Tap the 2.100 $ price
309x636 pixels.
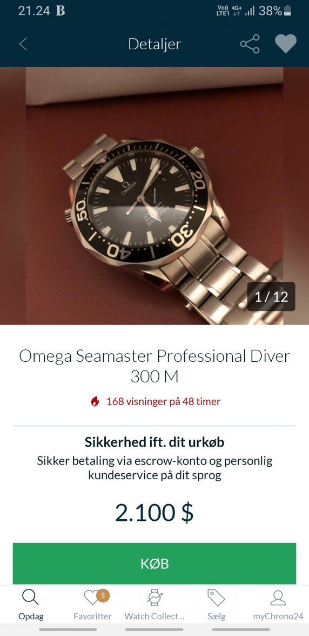[154, 513]
